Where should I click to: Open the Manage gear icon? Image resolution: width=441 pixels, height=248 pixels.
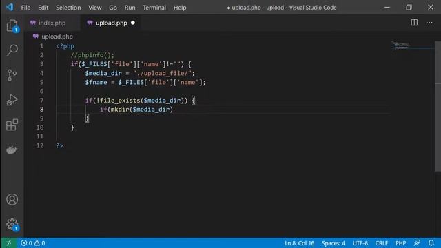click(x=12, y=225)
